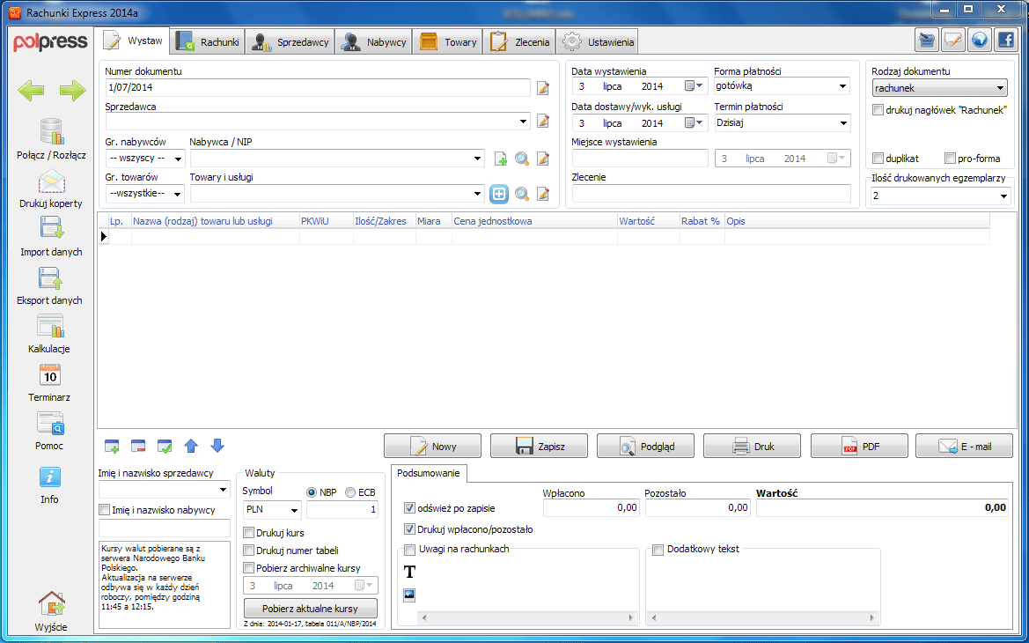Open the Terminarz calendar icon
Viewport: 1029px width, 643px height.
pyautogui.click(x=50, y=375)
